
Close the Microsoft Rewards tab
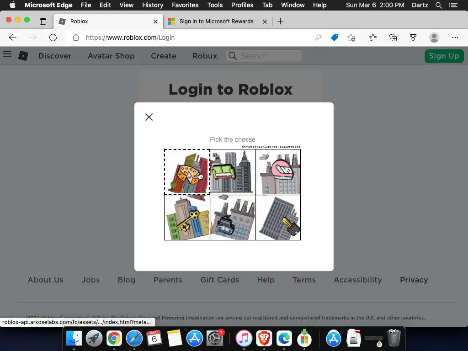(x=265, y=21)
